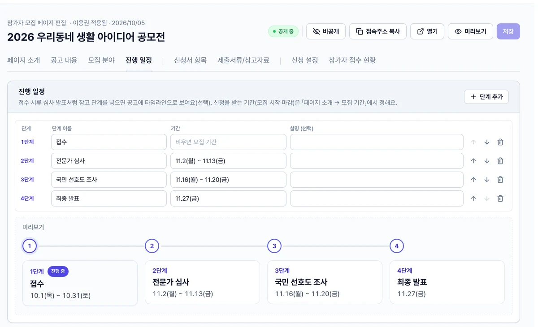Click the 참가자 모집 페이지 편집 breadcrumb
Viewport: 538px width, 327px height.
tap(37, 23)
